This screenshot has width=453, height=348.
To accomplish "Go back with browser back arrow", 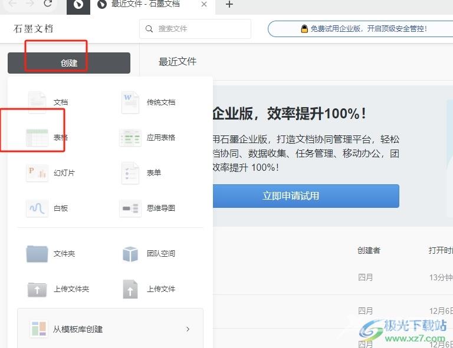I will (12, 4).
